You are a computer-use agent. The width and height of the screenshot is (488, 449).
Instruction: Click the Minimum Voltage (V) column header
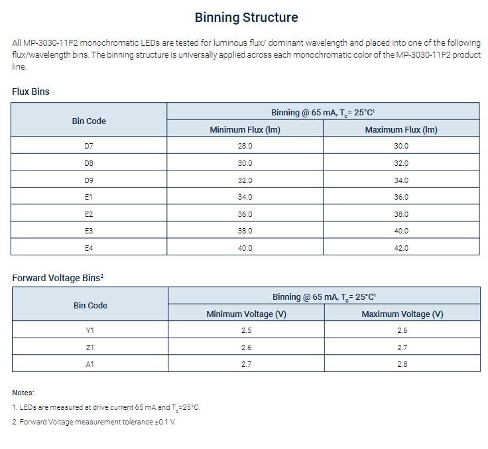click(246, 314)
